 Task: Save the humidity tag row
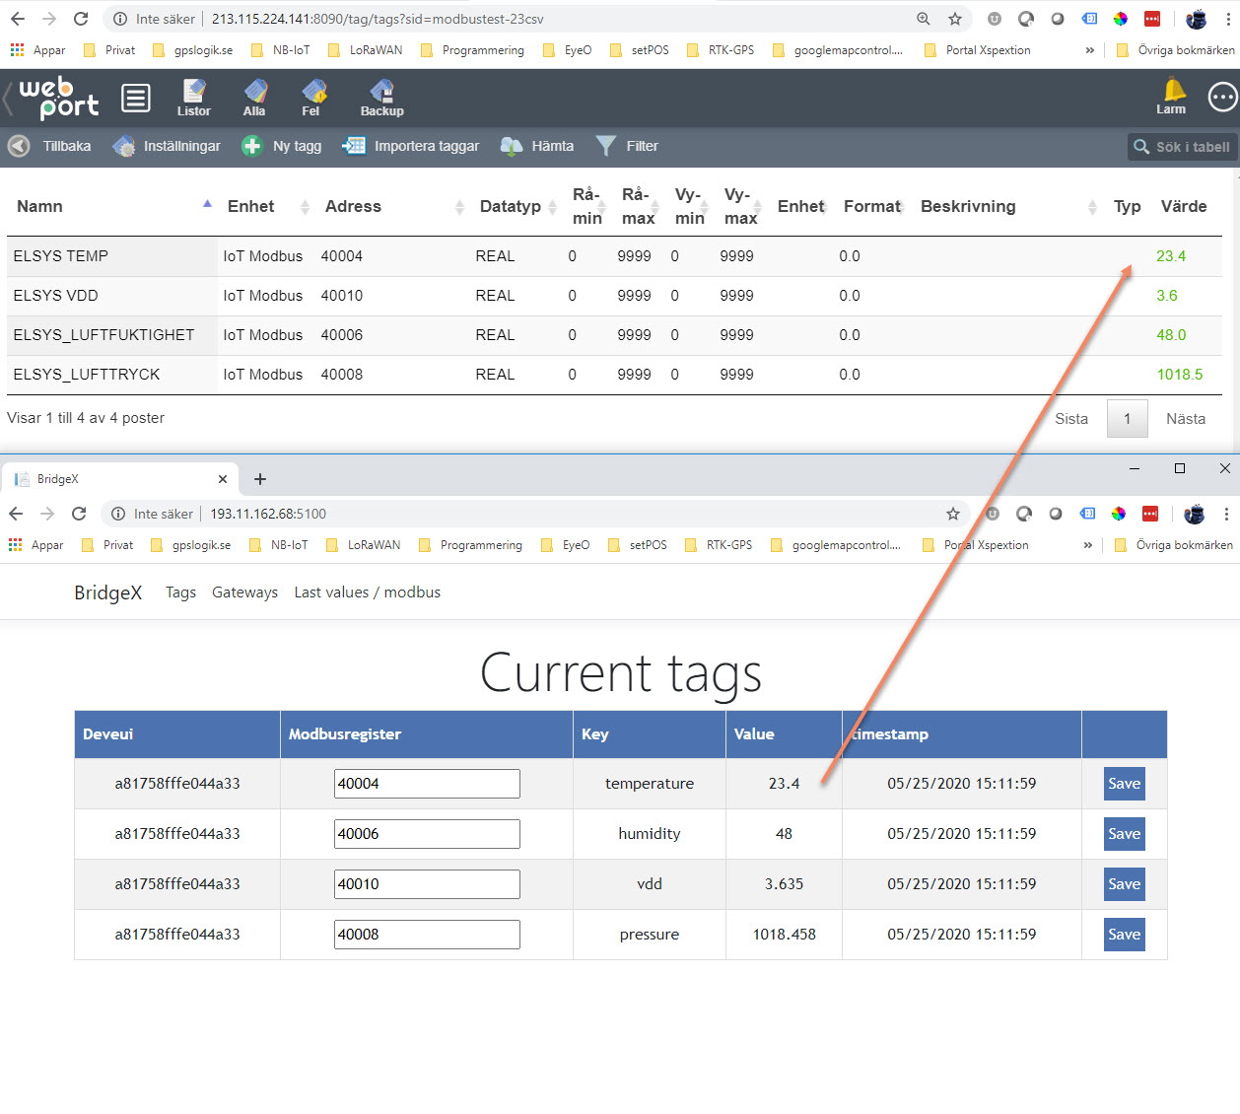coord(1125,834)
